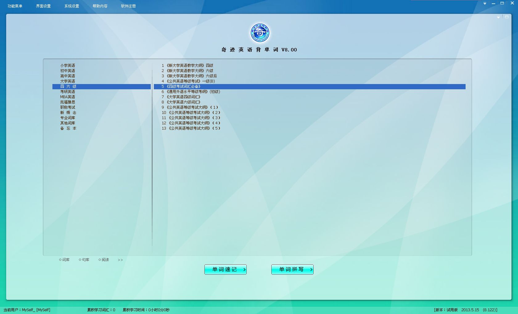Select the 词库 radio option
The height and width of the screenshot is (314, 518).
point(64,260)
